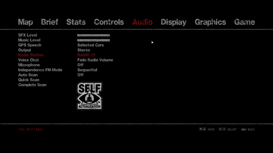Change the Sequential mode value
273x153 pixels.
tap(87, 70)
